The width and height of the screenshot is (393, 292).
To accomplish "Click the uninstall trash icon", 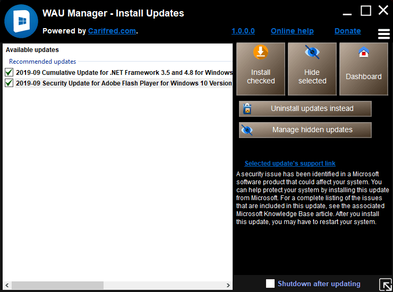I will [x=247, y=109].
